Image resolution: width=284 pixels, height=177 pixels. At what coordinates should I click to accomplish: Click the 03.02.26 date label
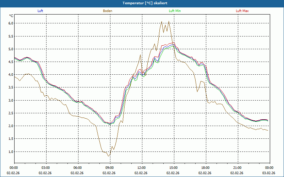[x=269, y=173]
